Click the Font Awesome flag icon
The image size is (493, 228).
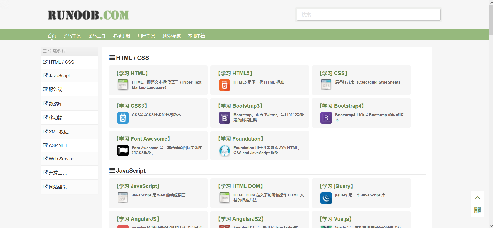pos(123,150)
